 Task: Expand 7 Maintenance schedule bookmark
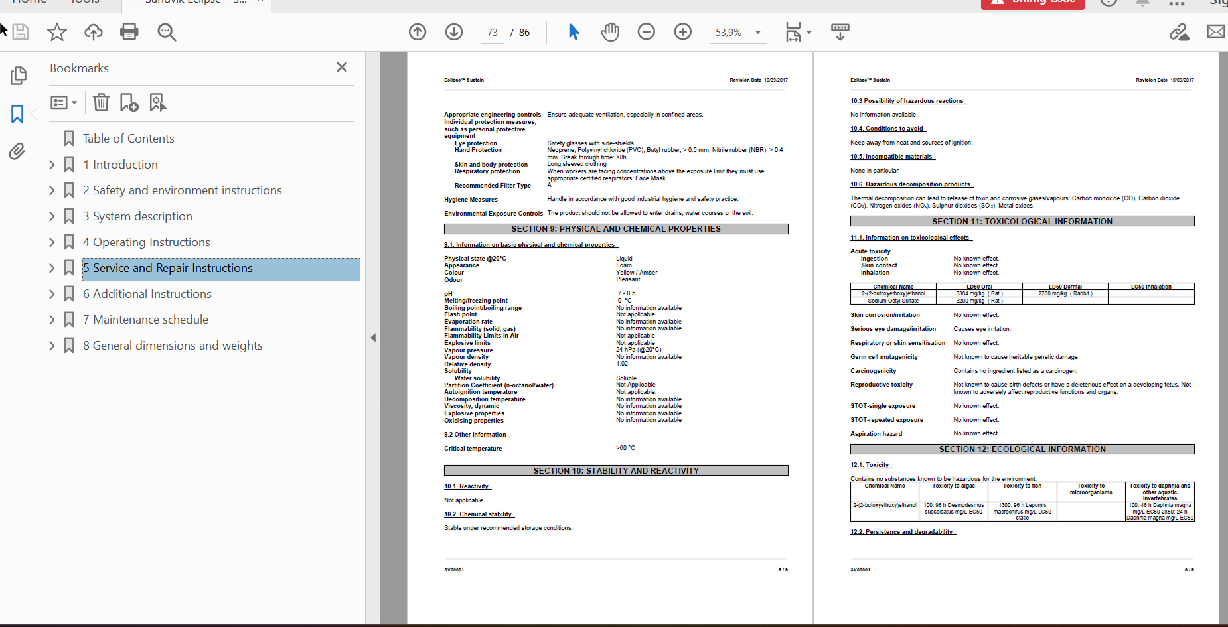pos(52,320)
